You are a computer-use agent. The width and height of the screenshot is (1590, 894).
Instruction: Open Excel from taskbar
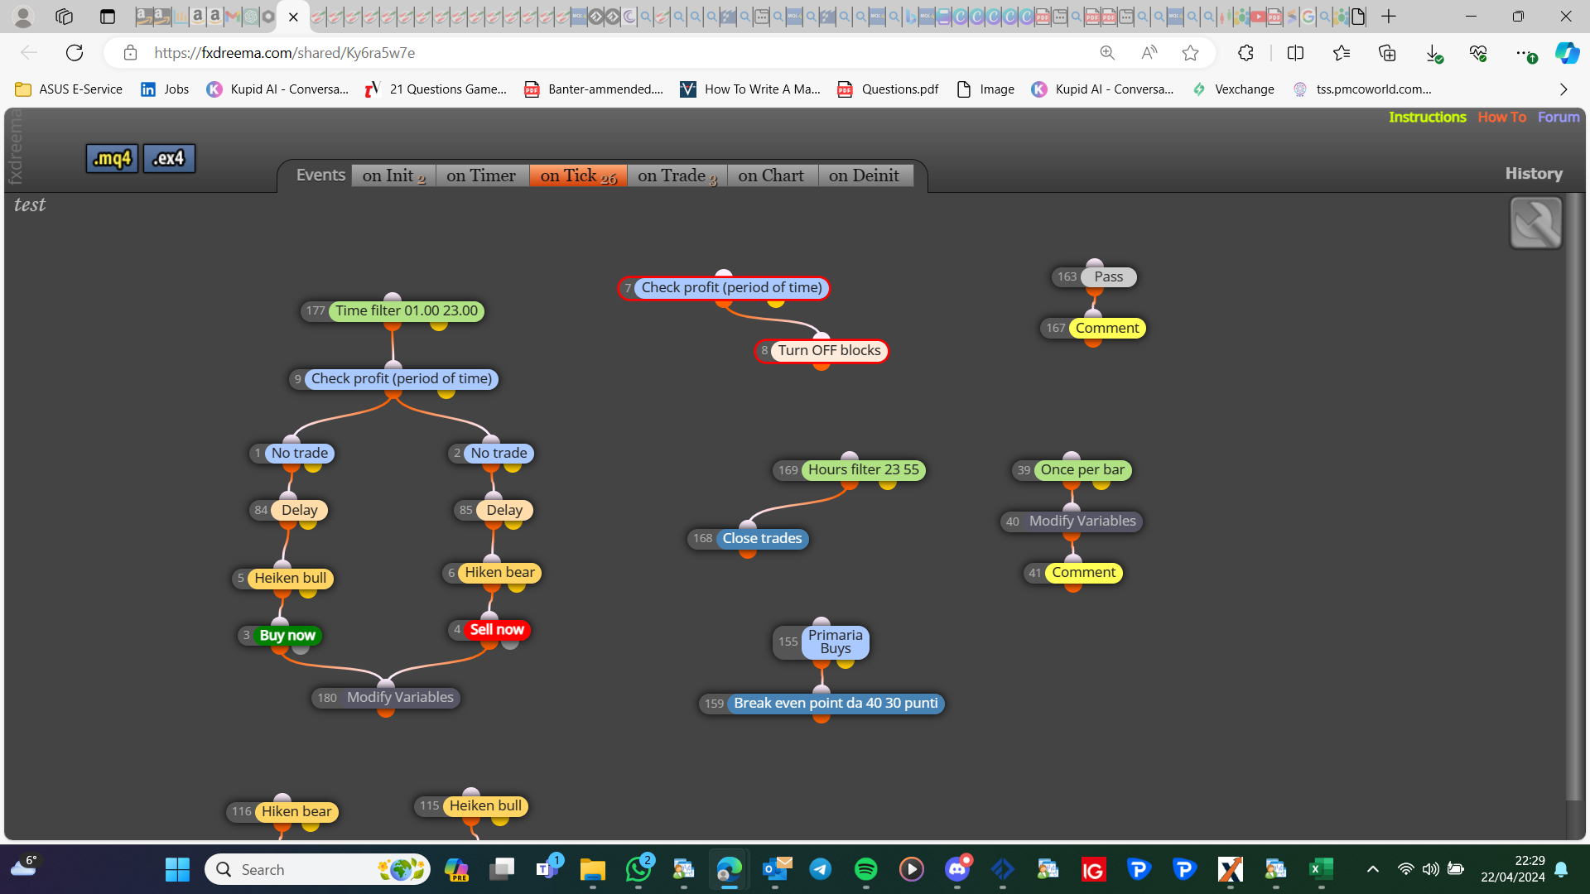click(1321, 869)
